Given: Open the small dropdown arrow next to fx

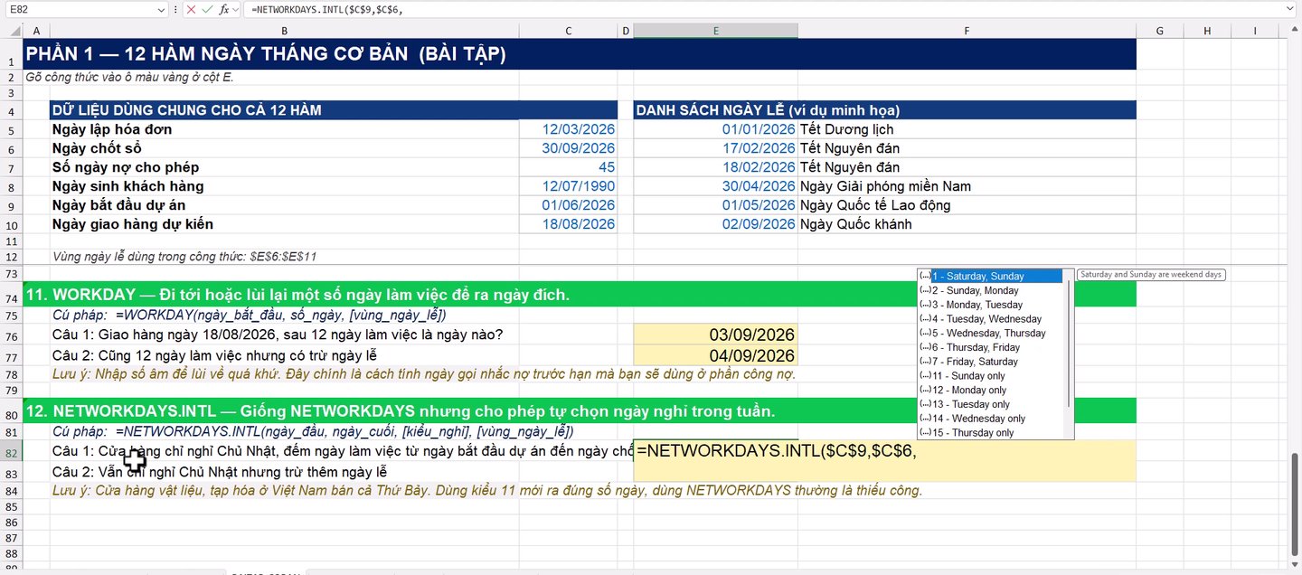Looking at the screenshot, I should pos(236,9).
